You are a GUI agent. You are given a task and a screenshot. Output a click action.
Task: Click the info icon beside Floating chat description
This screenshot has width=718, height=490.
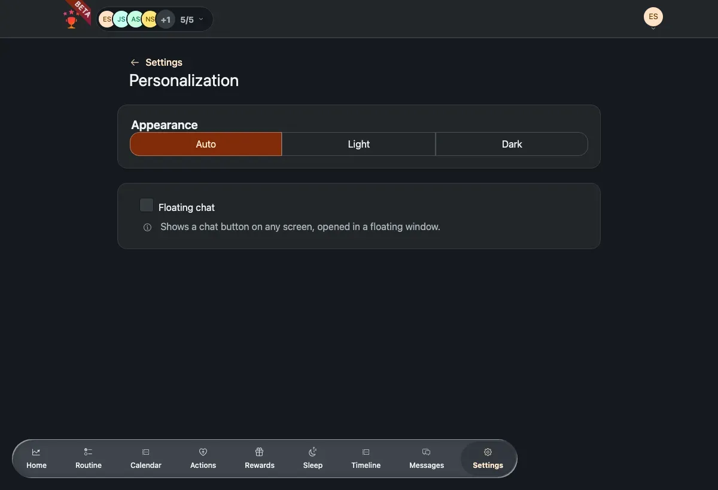click(147, 227)
